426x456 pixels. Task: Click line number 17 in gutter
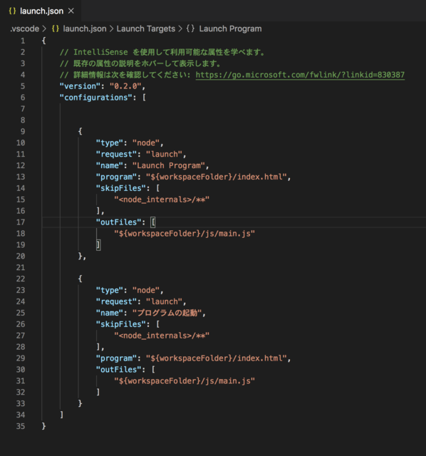tap(21, 222)
